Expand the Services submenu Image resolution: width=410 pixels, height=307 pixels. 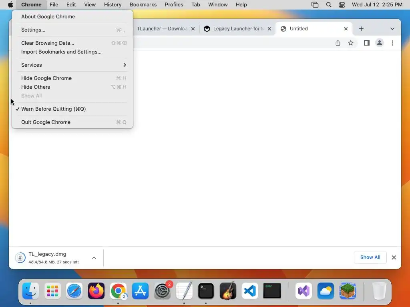(72, 65)
